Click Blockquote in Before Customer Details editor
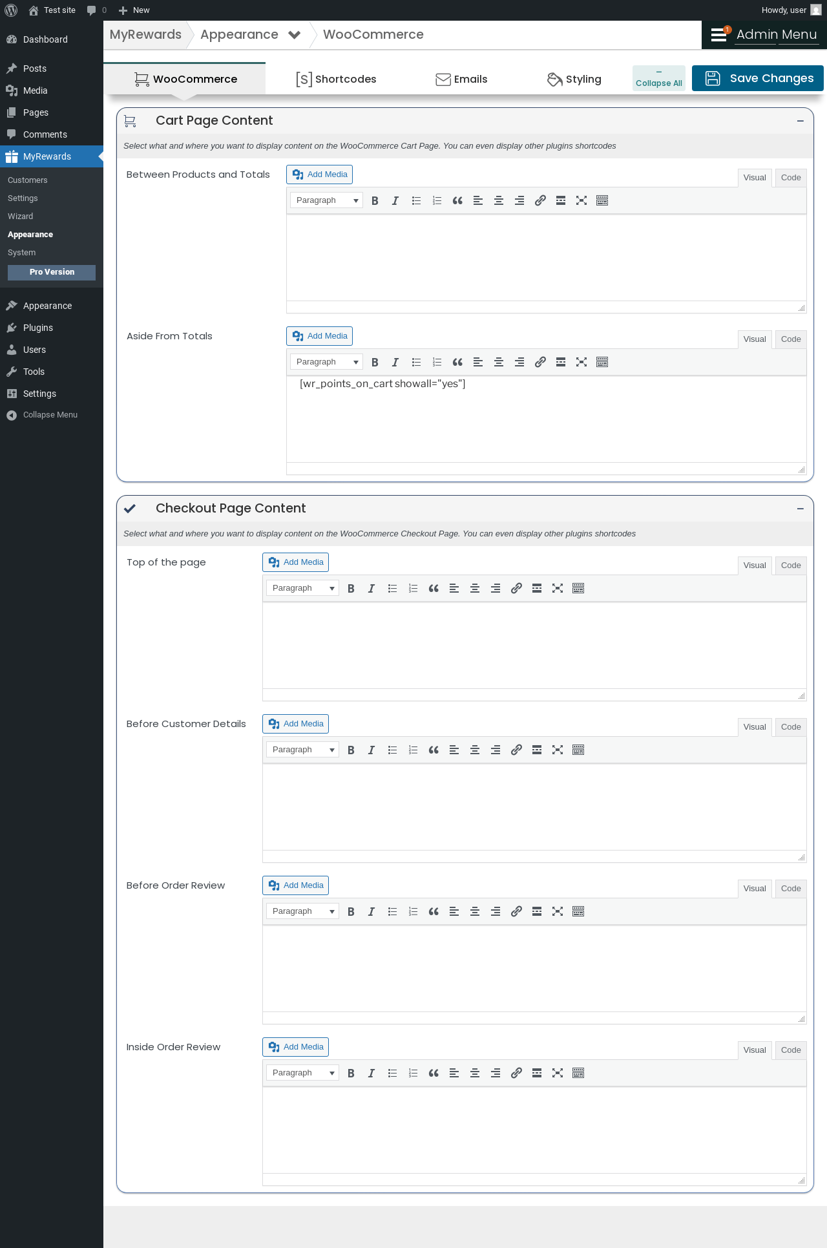This screenshot has height=1248, width=827. pyautogui.click(x=434, y=750)
